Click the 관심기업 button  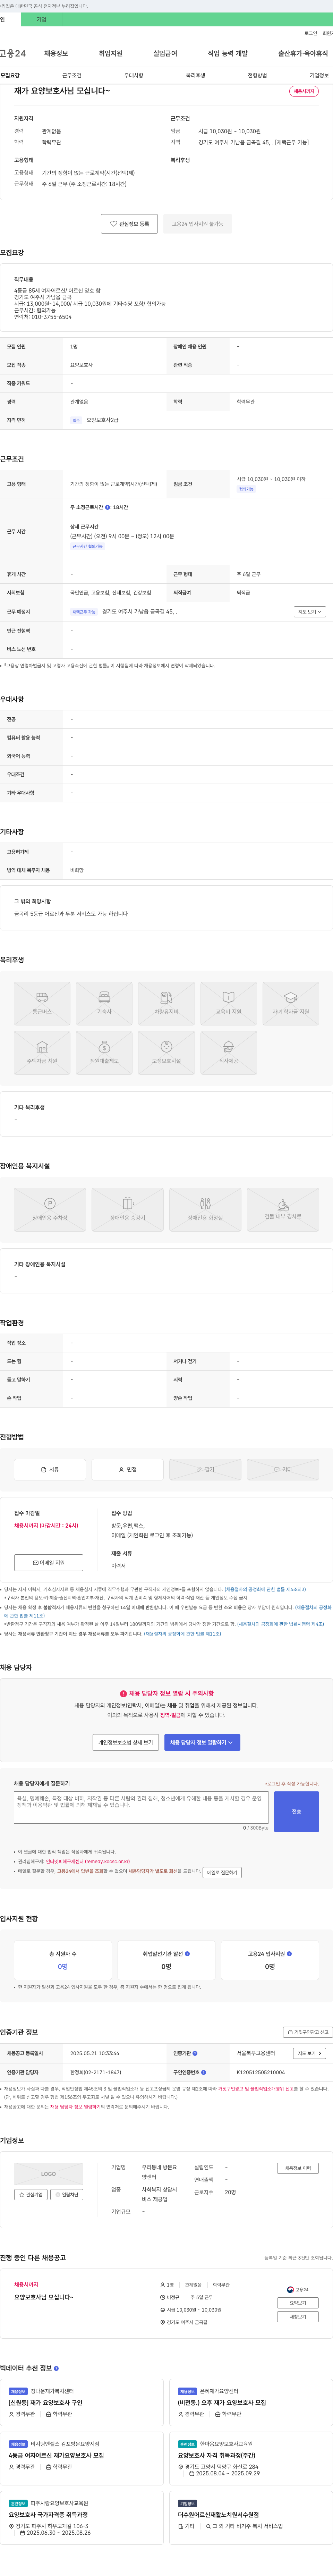coord(31,2194)
